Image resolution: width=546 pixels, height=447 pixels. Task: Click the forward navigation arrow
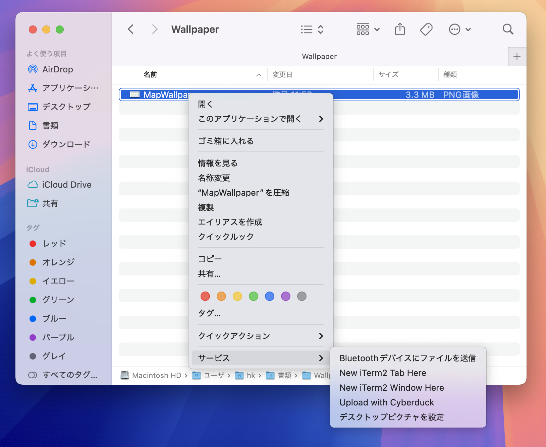coord(155,29)
